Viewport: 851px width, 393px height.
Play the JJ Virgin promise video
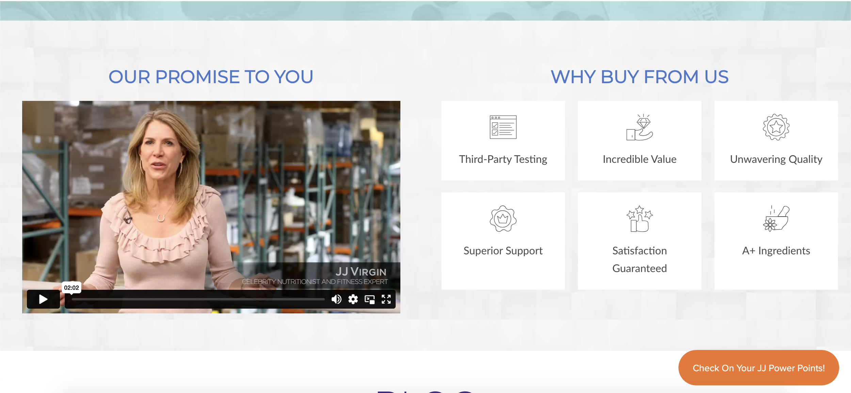(43, 299)
